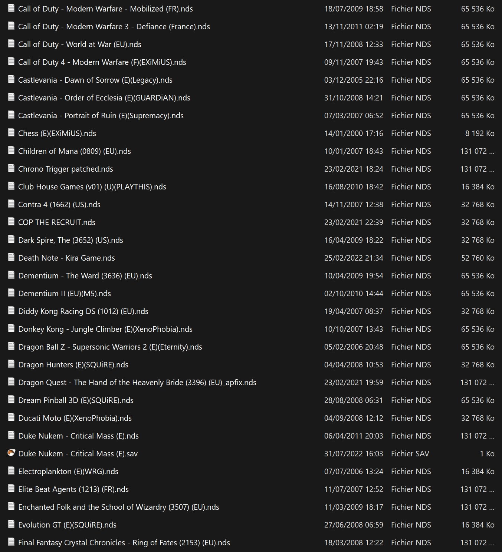Screen dimensions: 502x552
Task: Select the file name Duke Nukem - Critical Mass (E).sav
Action: point(78,454)
